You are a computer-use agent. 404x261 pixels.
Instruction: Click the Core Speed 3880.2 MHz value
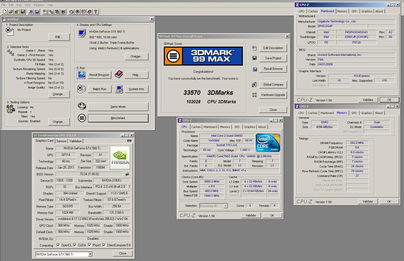click(x=212, y=181)
